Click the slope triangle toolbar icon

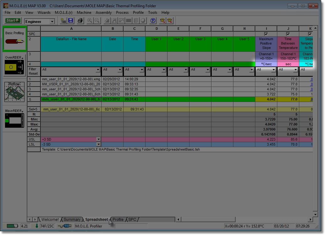click(x=107, y=21)
